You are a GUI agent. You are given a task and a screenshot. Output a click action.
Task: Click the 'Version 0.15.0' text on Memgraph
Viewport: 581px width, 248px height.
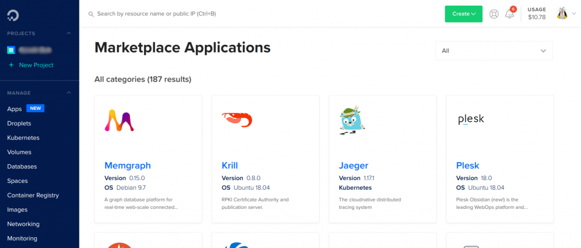click(124, 178)
